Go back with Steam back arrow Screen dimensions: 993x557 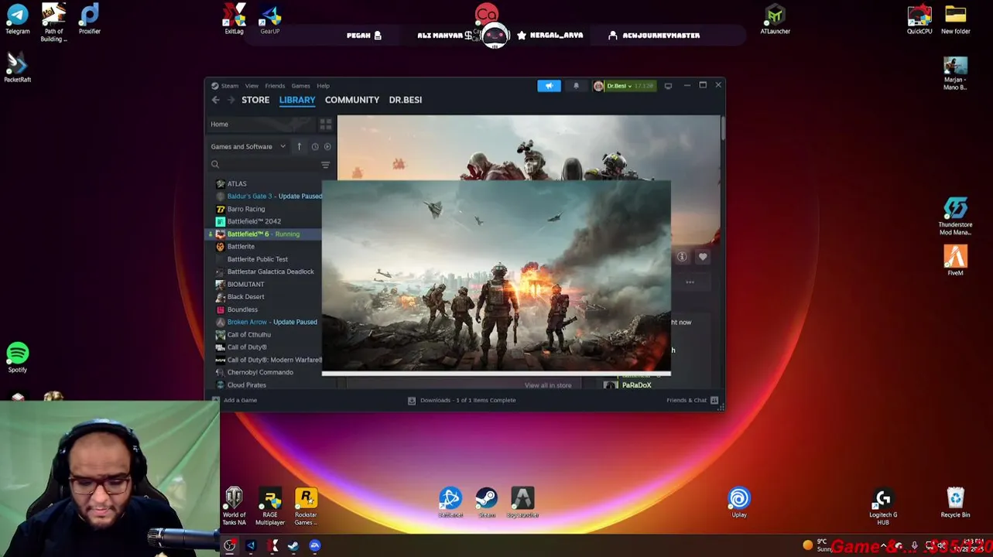tap(216, 100)
